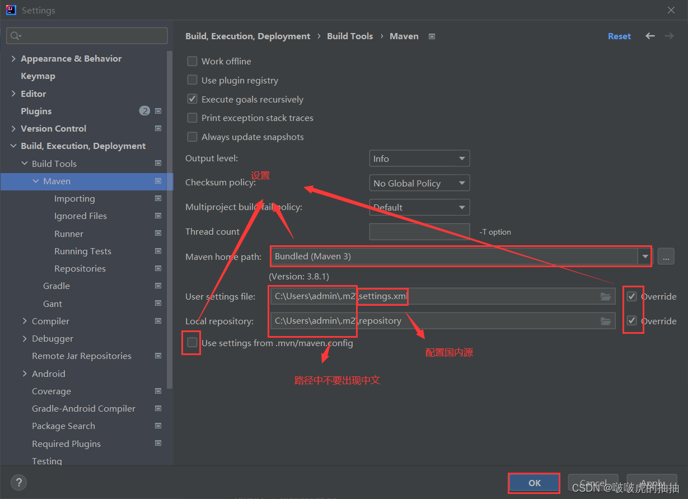Click the search magnifier icon in settings

tap(15, 36)
